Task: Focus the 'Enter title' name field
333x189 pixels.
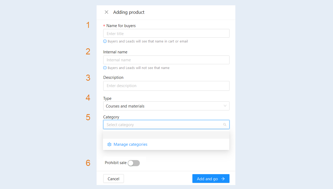Action: coord(166,33)
